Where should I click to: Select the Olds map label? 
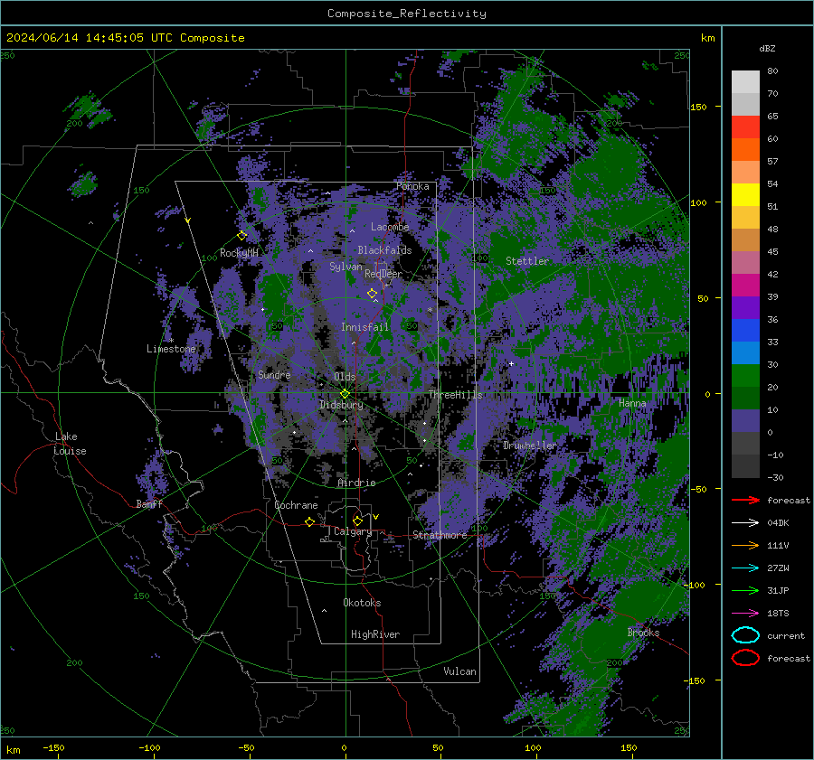pos(345,377)
